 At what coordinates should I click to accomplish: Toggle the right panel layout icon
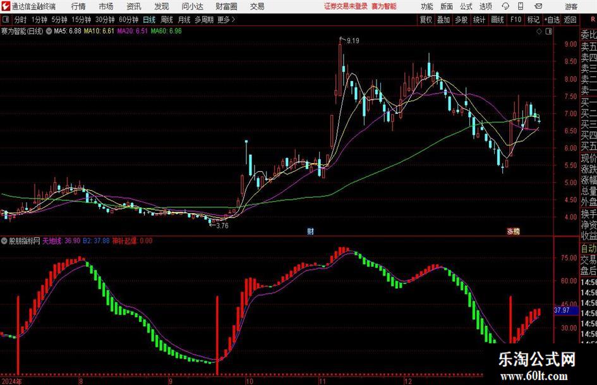pyautogui.click(x=548, y=32)
